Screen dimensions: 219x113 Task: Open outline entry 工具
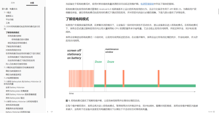pyautogui.click(x=8, y=23)
